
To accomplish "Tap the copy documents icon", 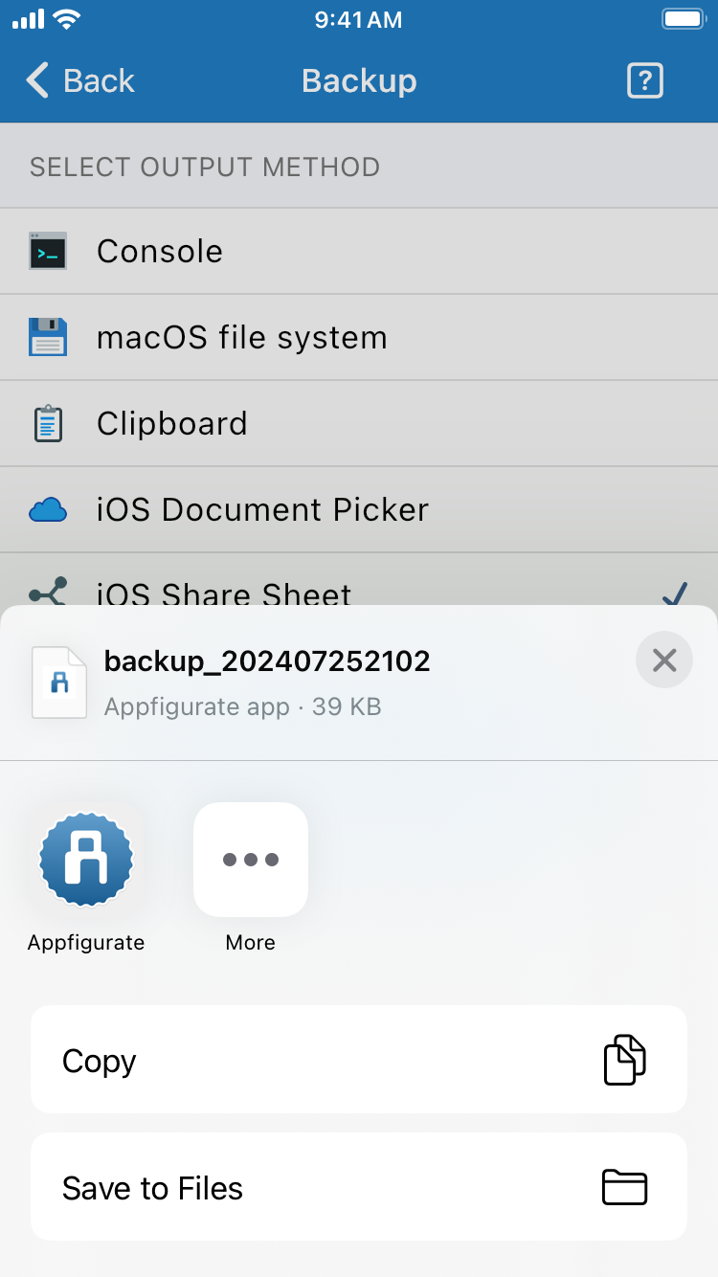I will [x=625, y=1060].
